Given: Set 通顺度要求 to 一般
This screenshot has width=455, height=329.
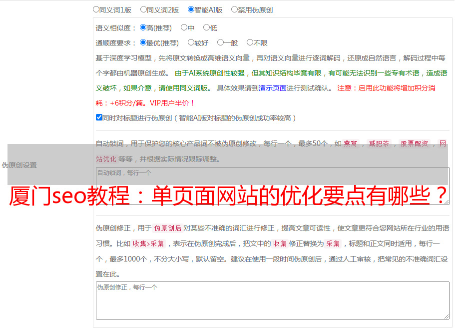Looking at the screenshot, I should click(221, 42).
